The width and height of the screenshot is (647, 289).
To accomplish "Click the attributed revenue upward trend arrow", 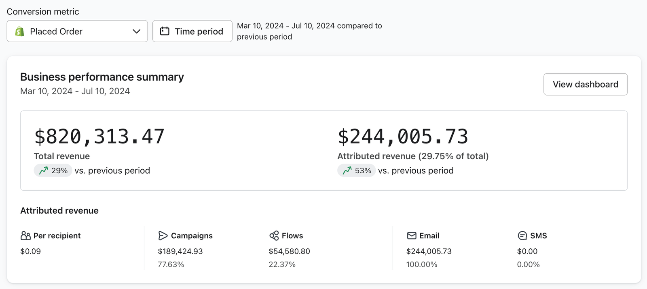I will [x=347, y=171].
